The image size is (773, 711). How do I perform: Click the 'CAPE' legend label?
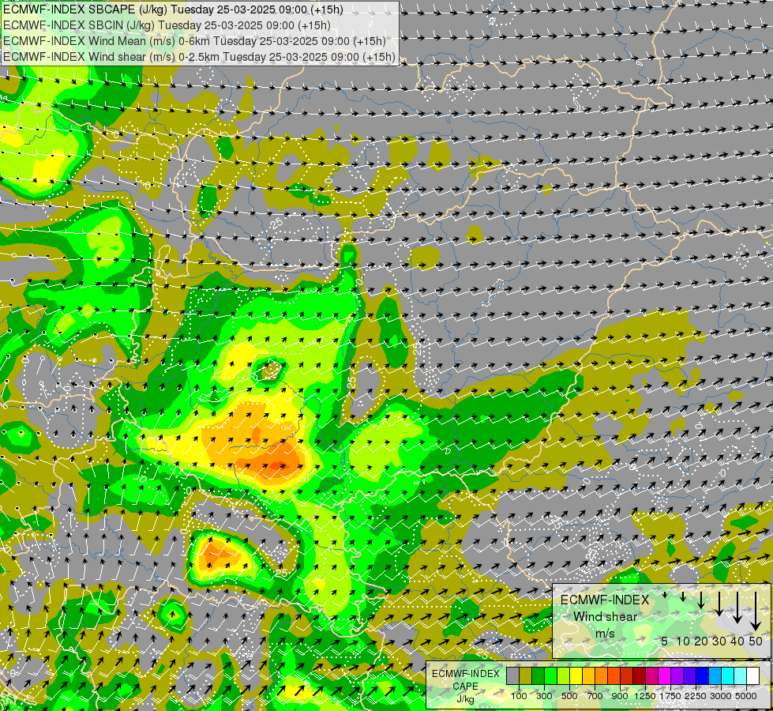465,687
